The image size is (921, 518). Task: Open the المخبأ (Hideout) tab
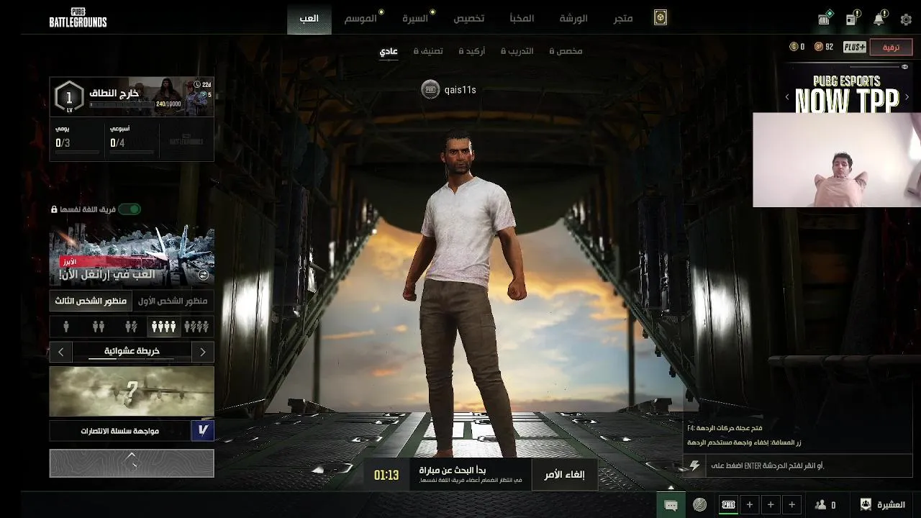pos(522,18)
